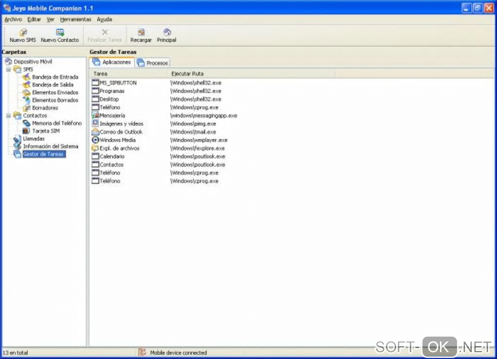Click the Windows Media task icon
This screenshot has width=497, height=359.
96,140
